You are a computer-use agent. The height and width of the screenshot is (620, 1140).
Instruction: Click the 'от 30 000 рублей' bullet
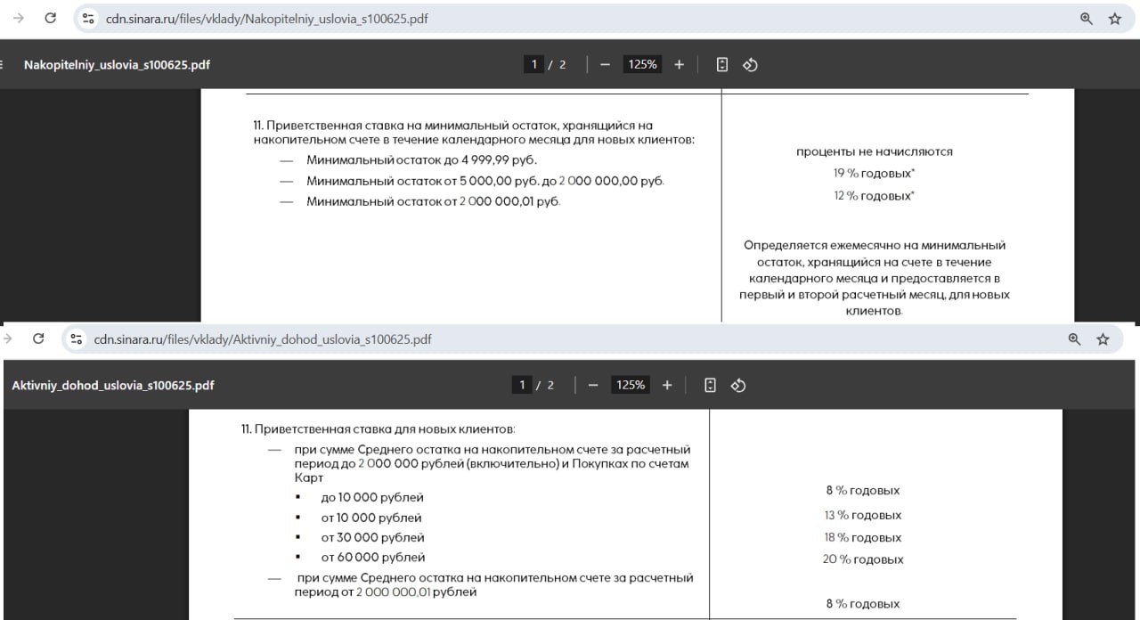(372, 537)
